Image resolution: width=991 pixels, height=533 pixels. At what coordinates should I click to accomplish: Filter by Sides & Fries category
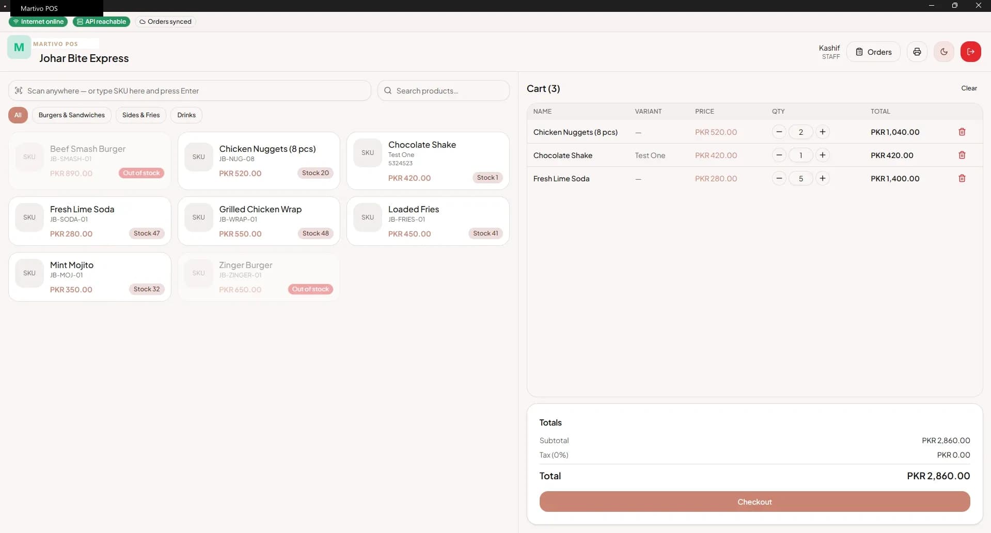tap(141, 115)
